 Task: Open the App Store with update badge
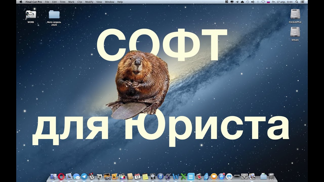pos(222,176)
